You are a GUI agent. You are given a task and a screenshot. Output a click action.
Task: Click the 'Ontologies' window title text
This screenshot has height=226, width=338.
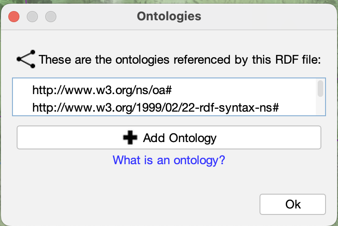[x=169, y=17]
